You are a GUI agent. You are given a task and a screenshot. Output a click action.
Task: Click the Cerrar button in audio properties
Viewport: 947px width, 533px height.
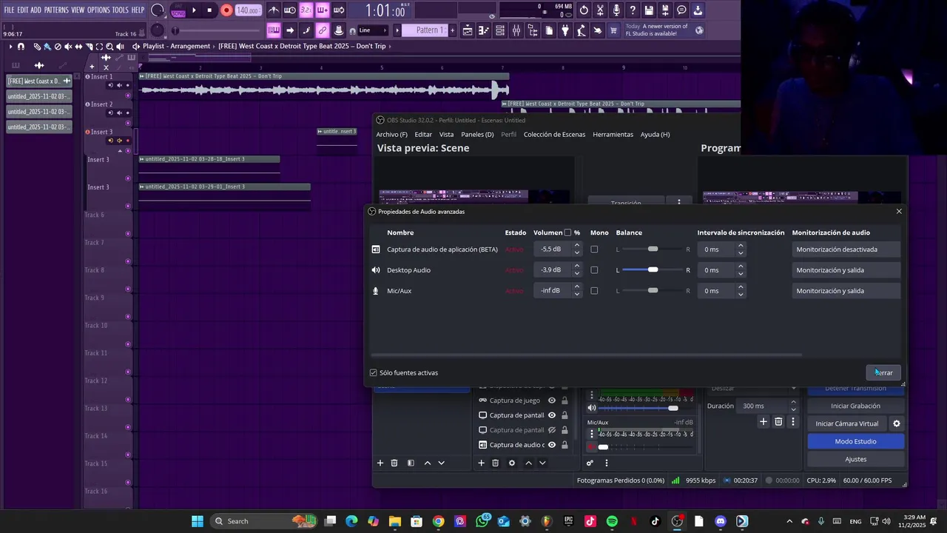883,372
